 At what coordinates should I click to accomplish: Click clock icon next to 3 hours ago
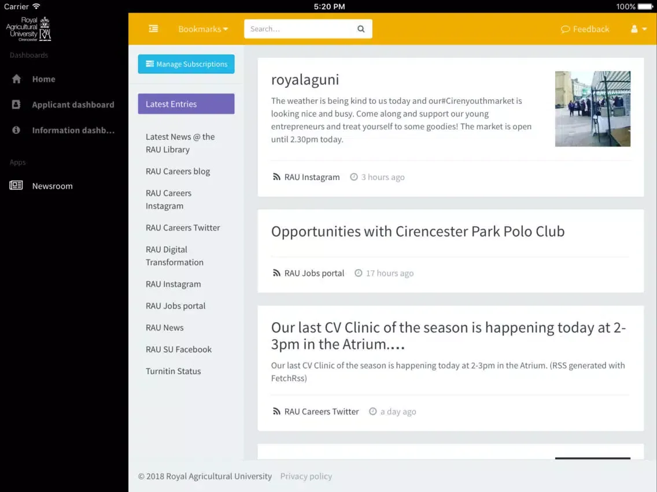[x=353, y=177]
